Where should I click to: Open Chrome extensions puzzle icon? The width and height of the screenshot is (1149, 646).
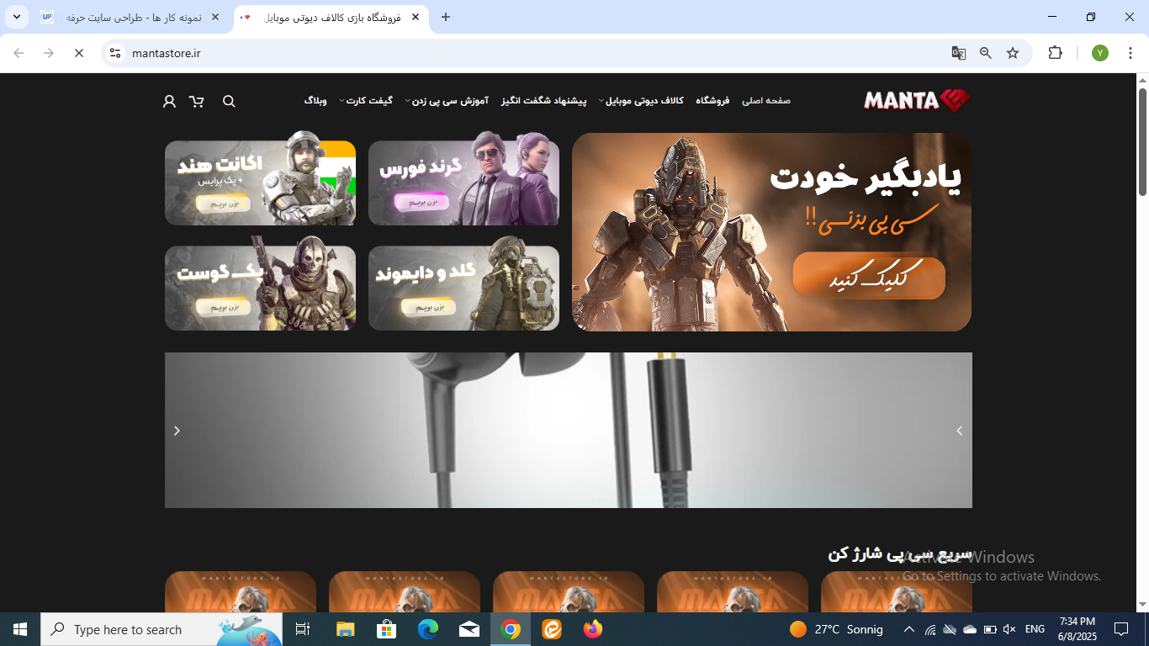click(1055, 53)
